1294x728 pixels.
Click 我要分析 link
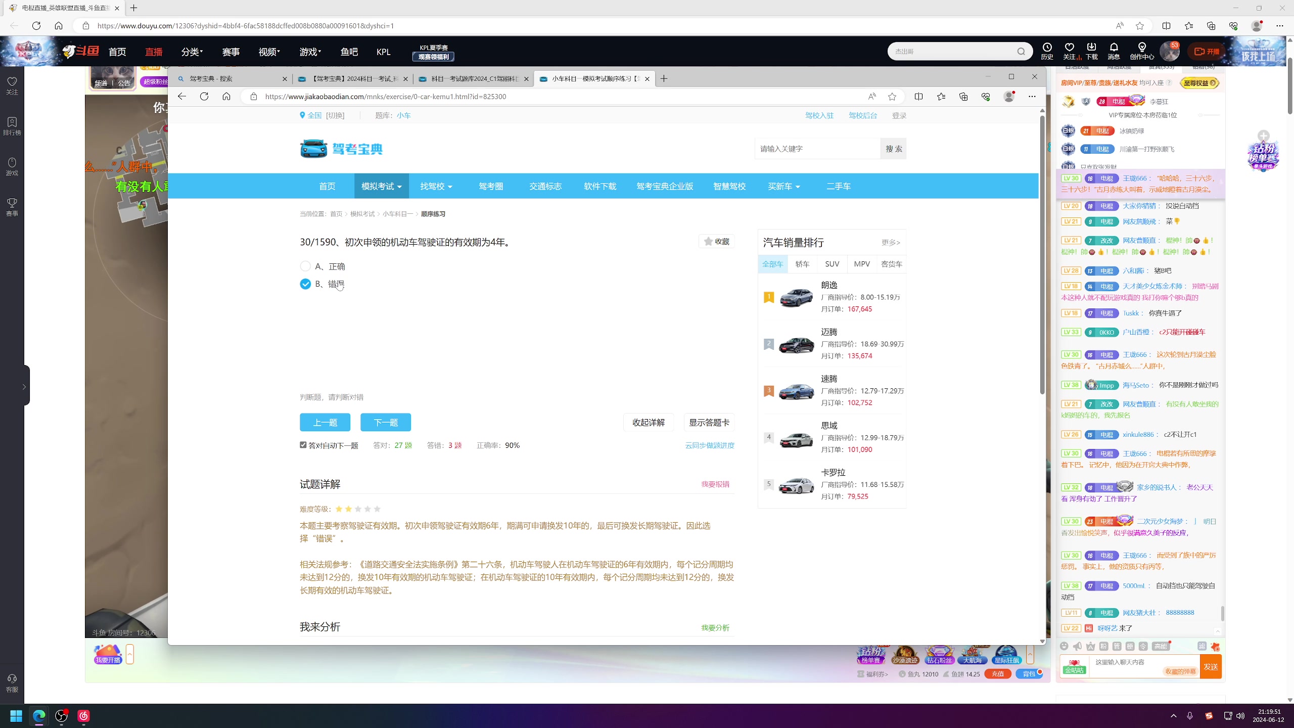tap(715, 628)
